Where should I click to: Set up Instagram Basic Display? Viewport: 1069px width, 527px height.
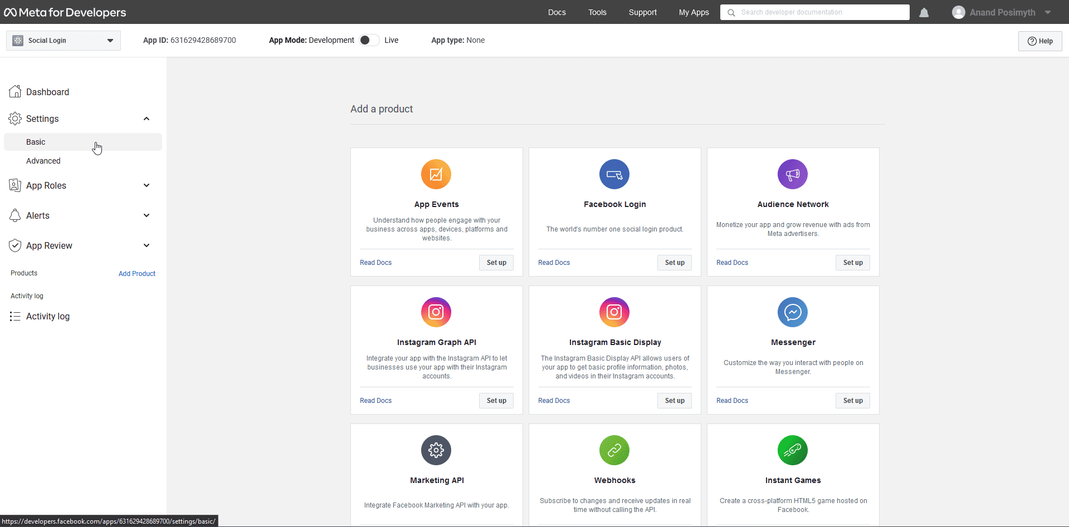(x=674, y=400)
